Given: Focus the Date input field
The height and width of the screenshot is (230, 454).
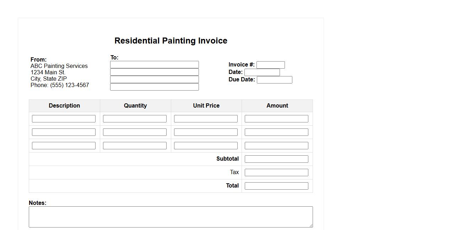Looking at the screenshot, I should coord(262,72).
